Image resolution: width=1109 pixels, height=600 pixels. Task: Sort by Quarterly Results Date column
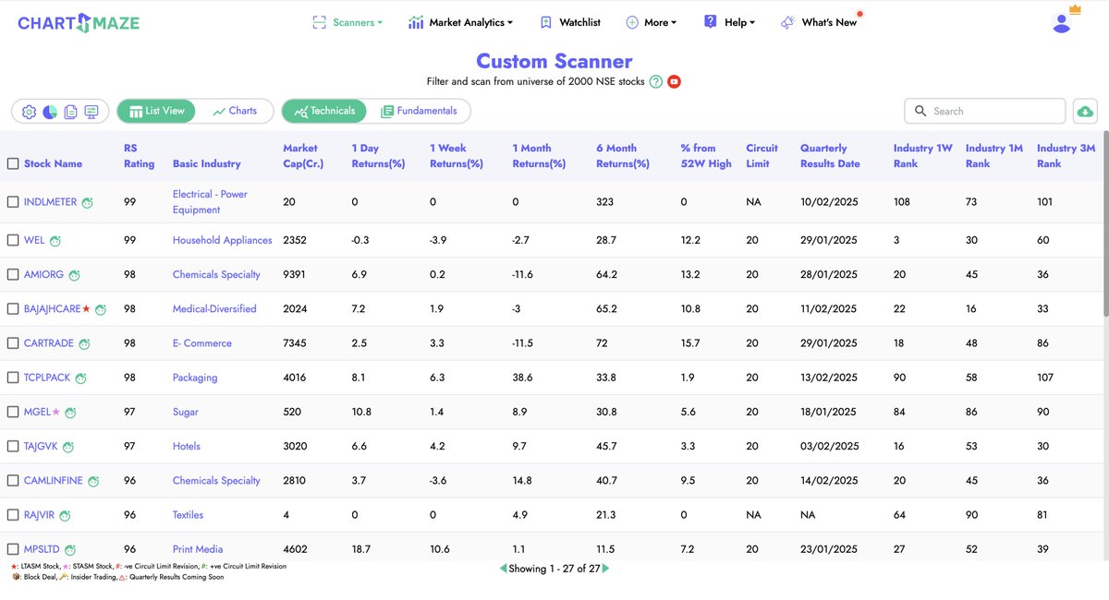click(830, 155)
